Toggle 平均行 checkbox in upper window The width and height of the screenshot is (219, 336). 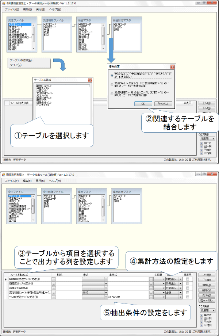coord(201,150)
